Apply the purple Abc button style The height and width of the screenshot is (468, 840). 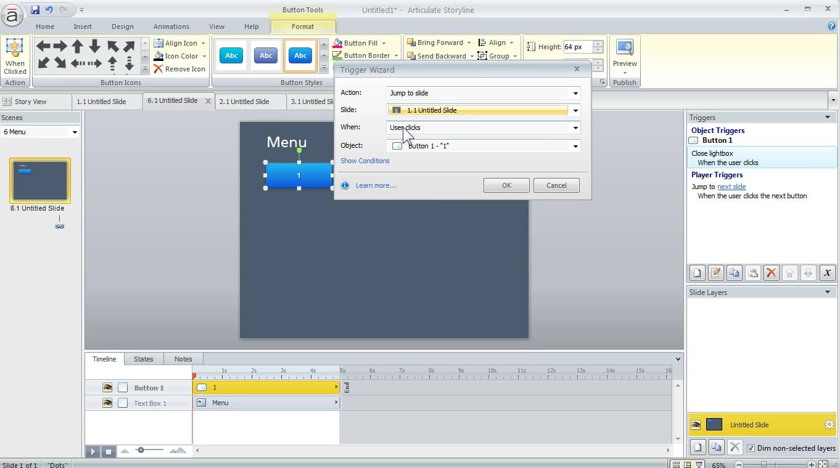(266, 55)
